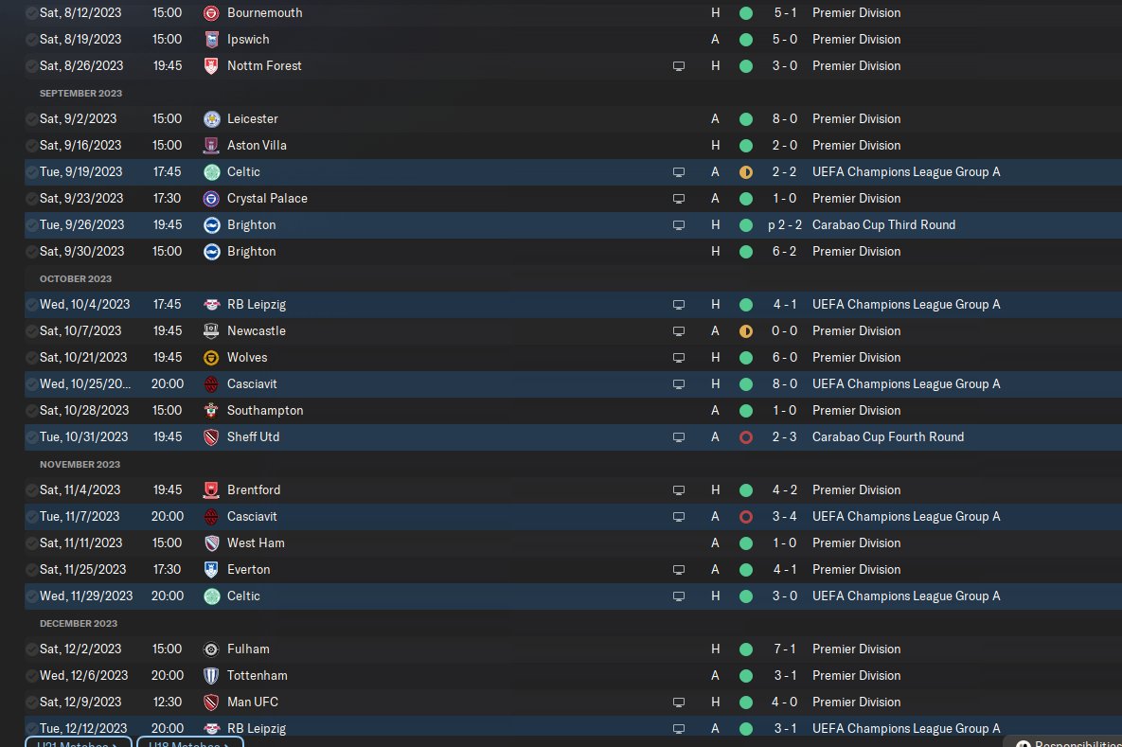Screen dimensions: 1122x747
Task: Click the Bournemouth club badge icon
Action: [211, 13]
